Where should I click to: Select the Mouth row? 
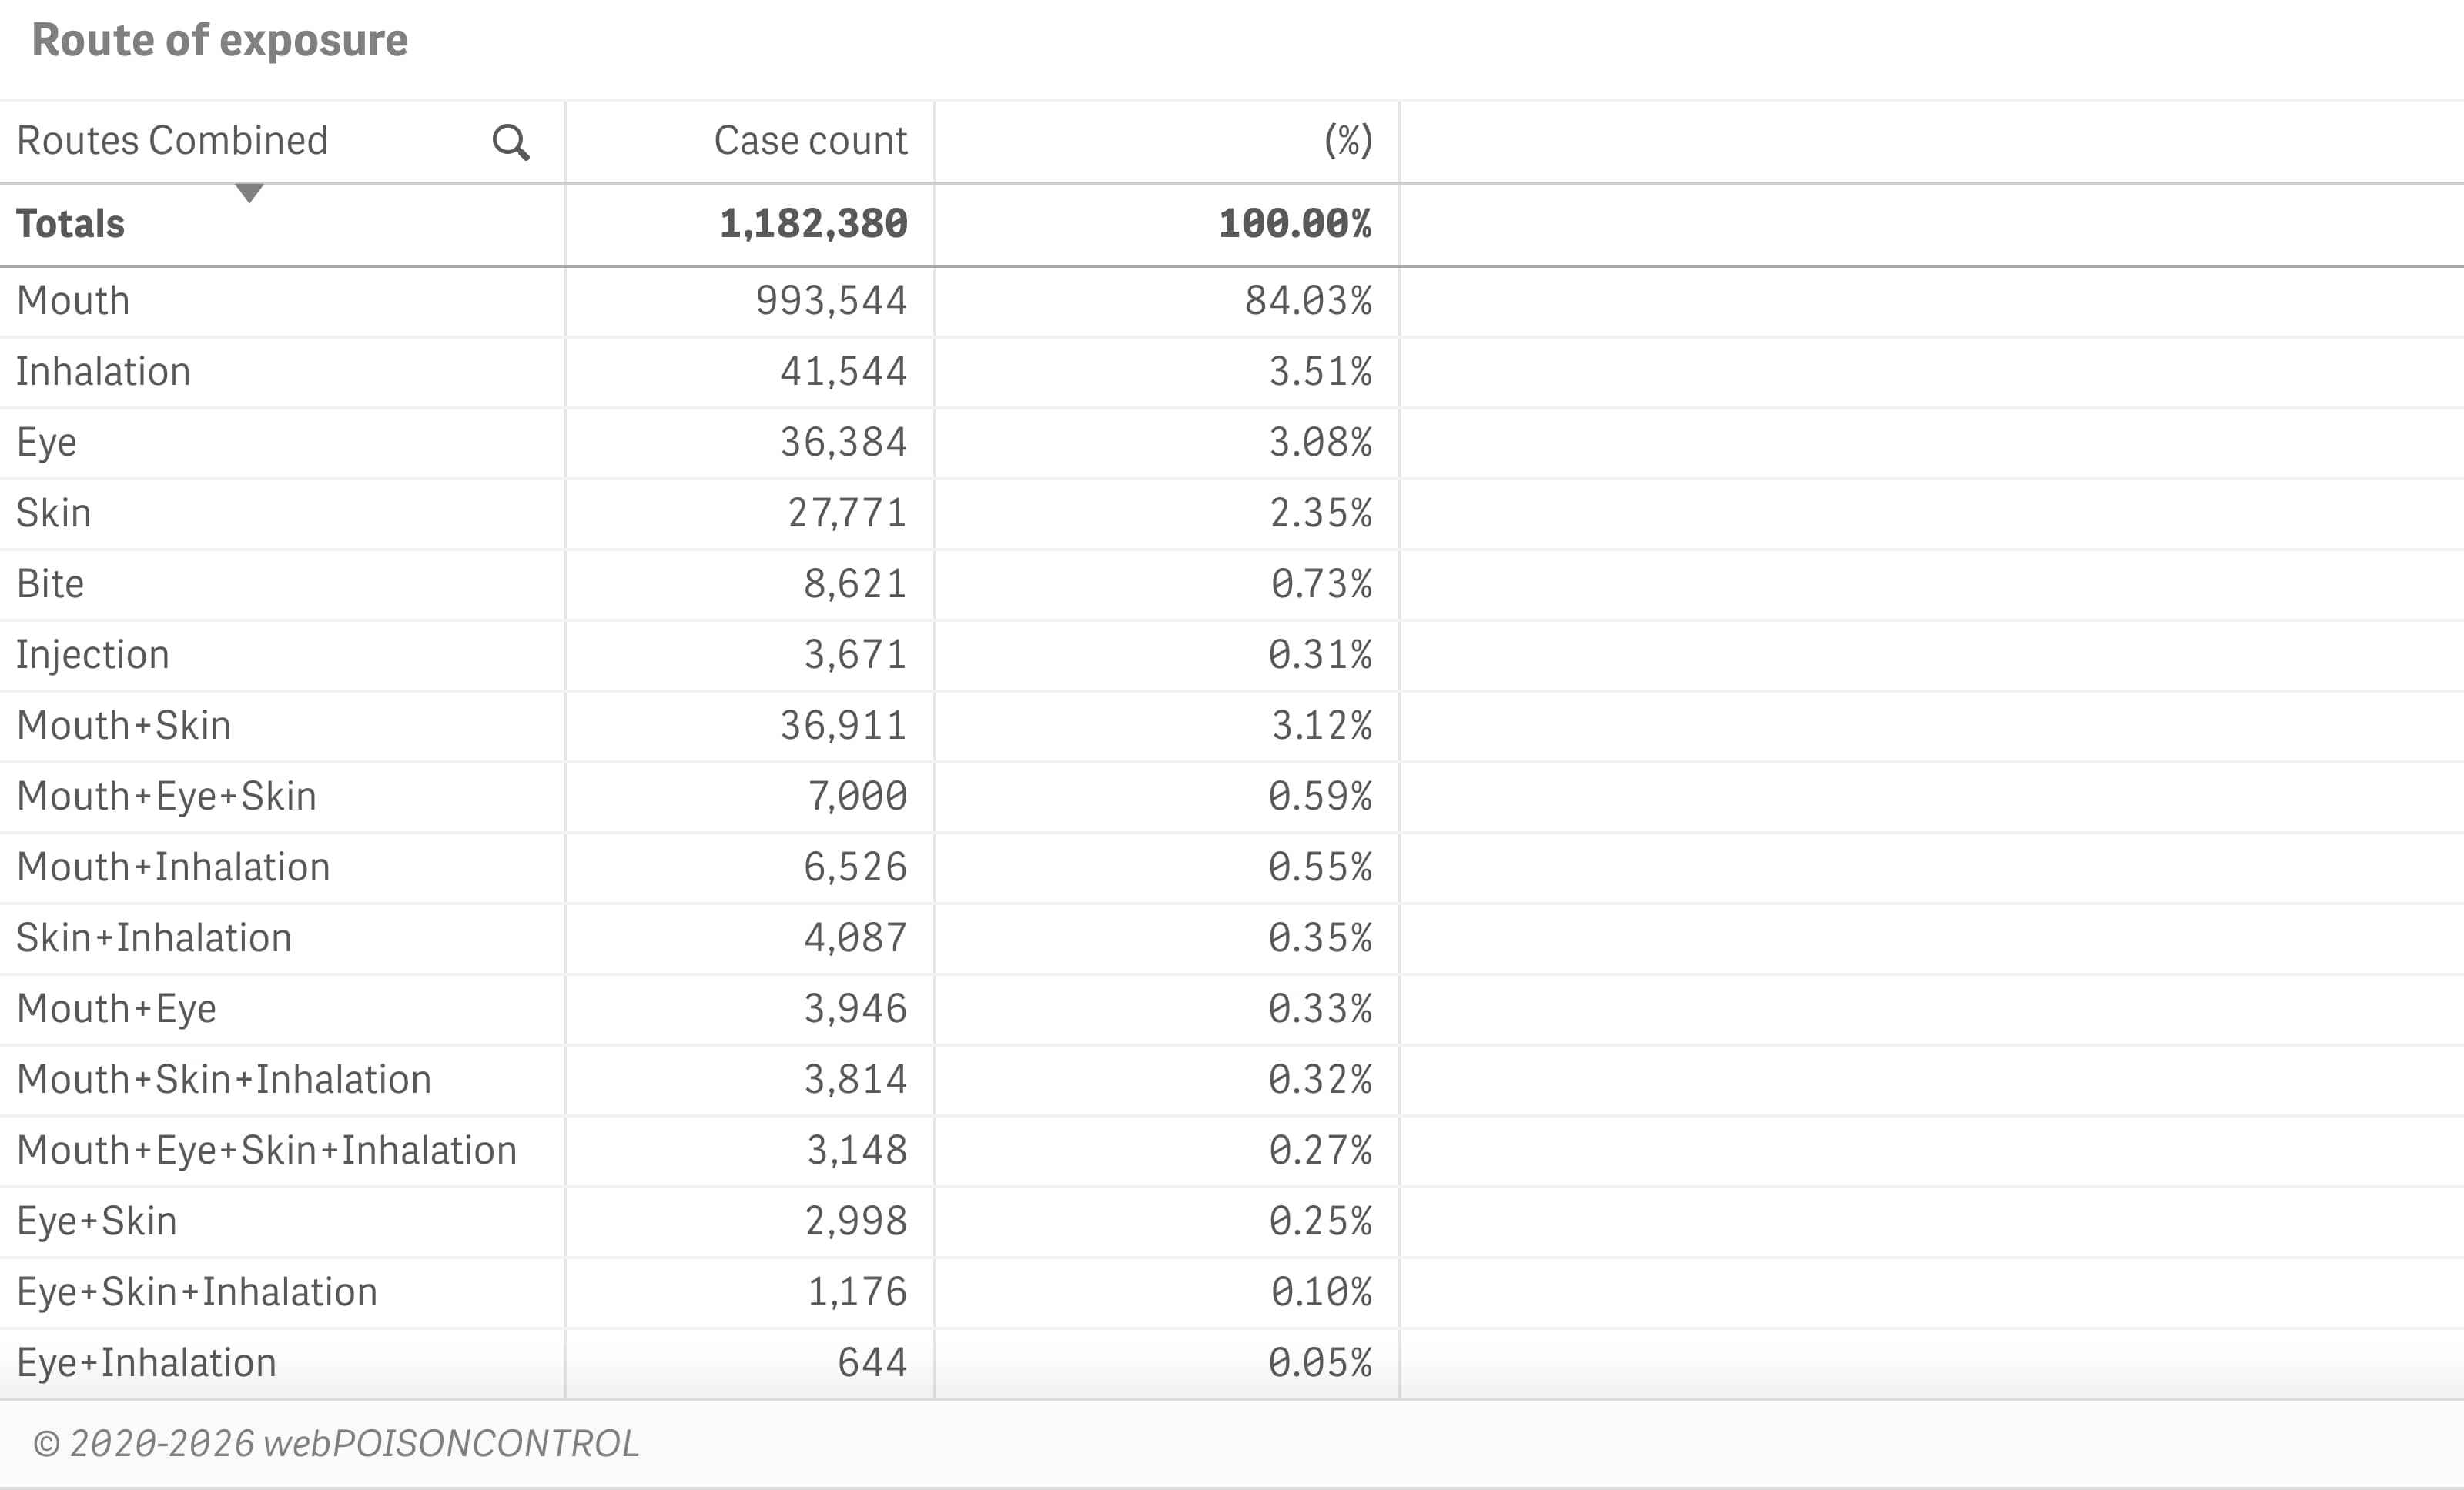[x=74, y=301]
